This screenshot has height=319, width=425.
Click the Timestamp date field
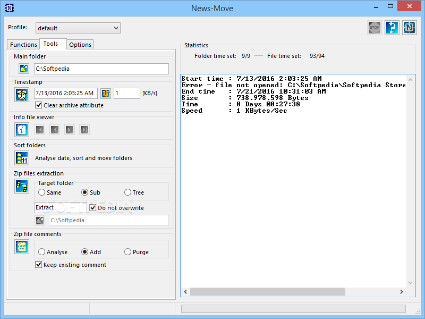click(66, 94)
